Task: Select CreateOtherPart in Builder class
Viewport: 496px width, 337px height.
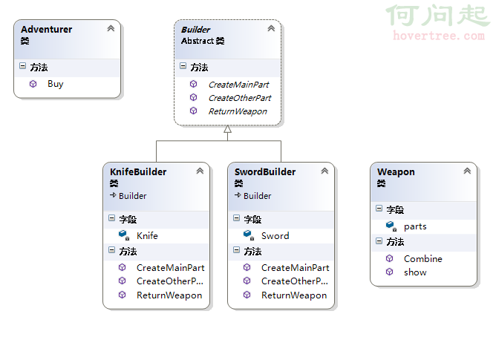Action: [x=239, y=98]
